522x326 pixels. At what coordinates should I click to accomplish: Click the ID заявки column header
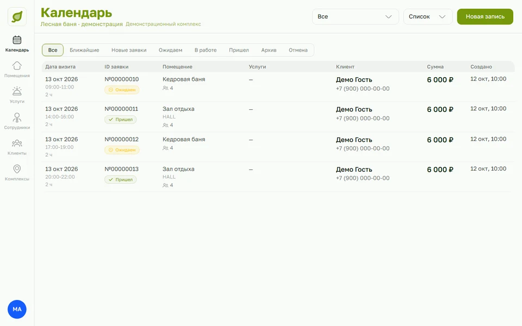[x=116, y=67]
